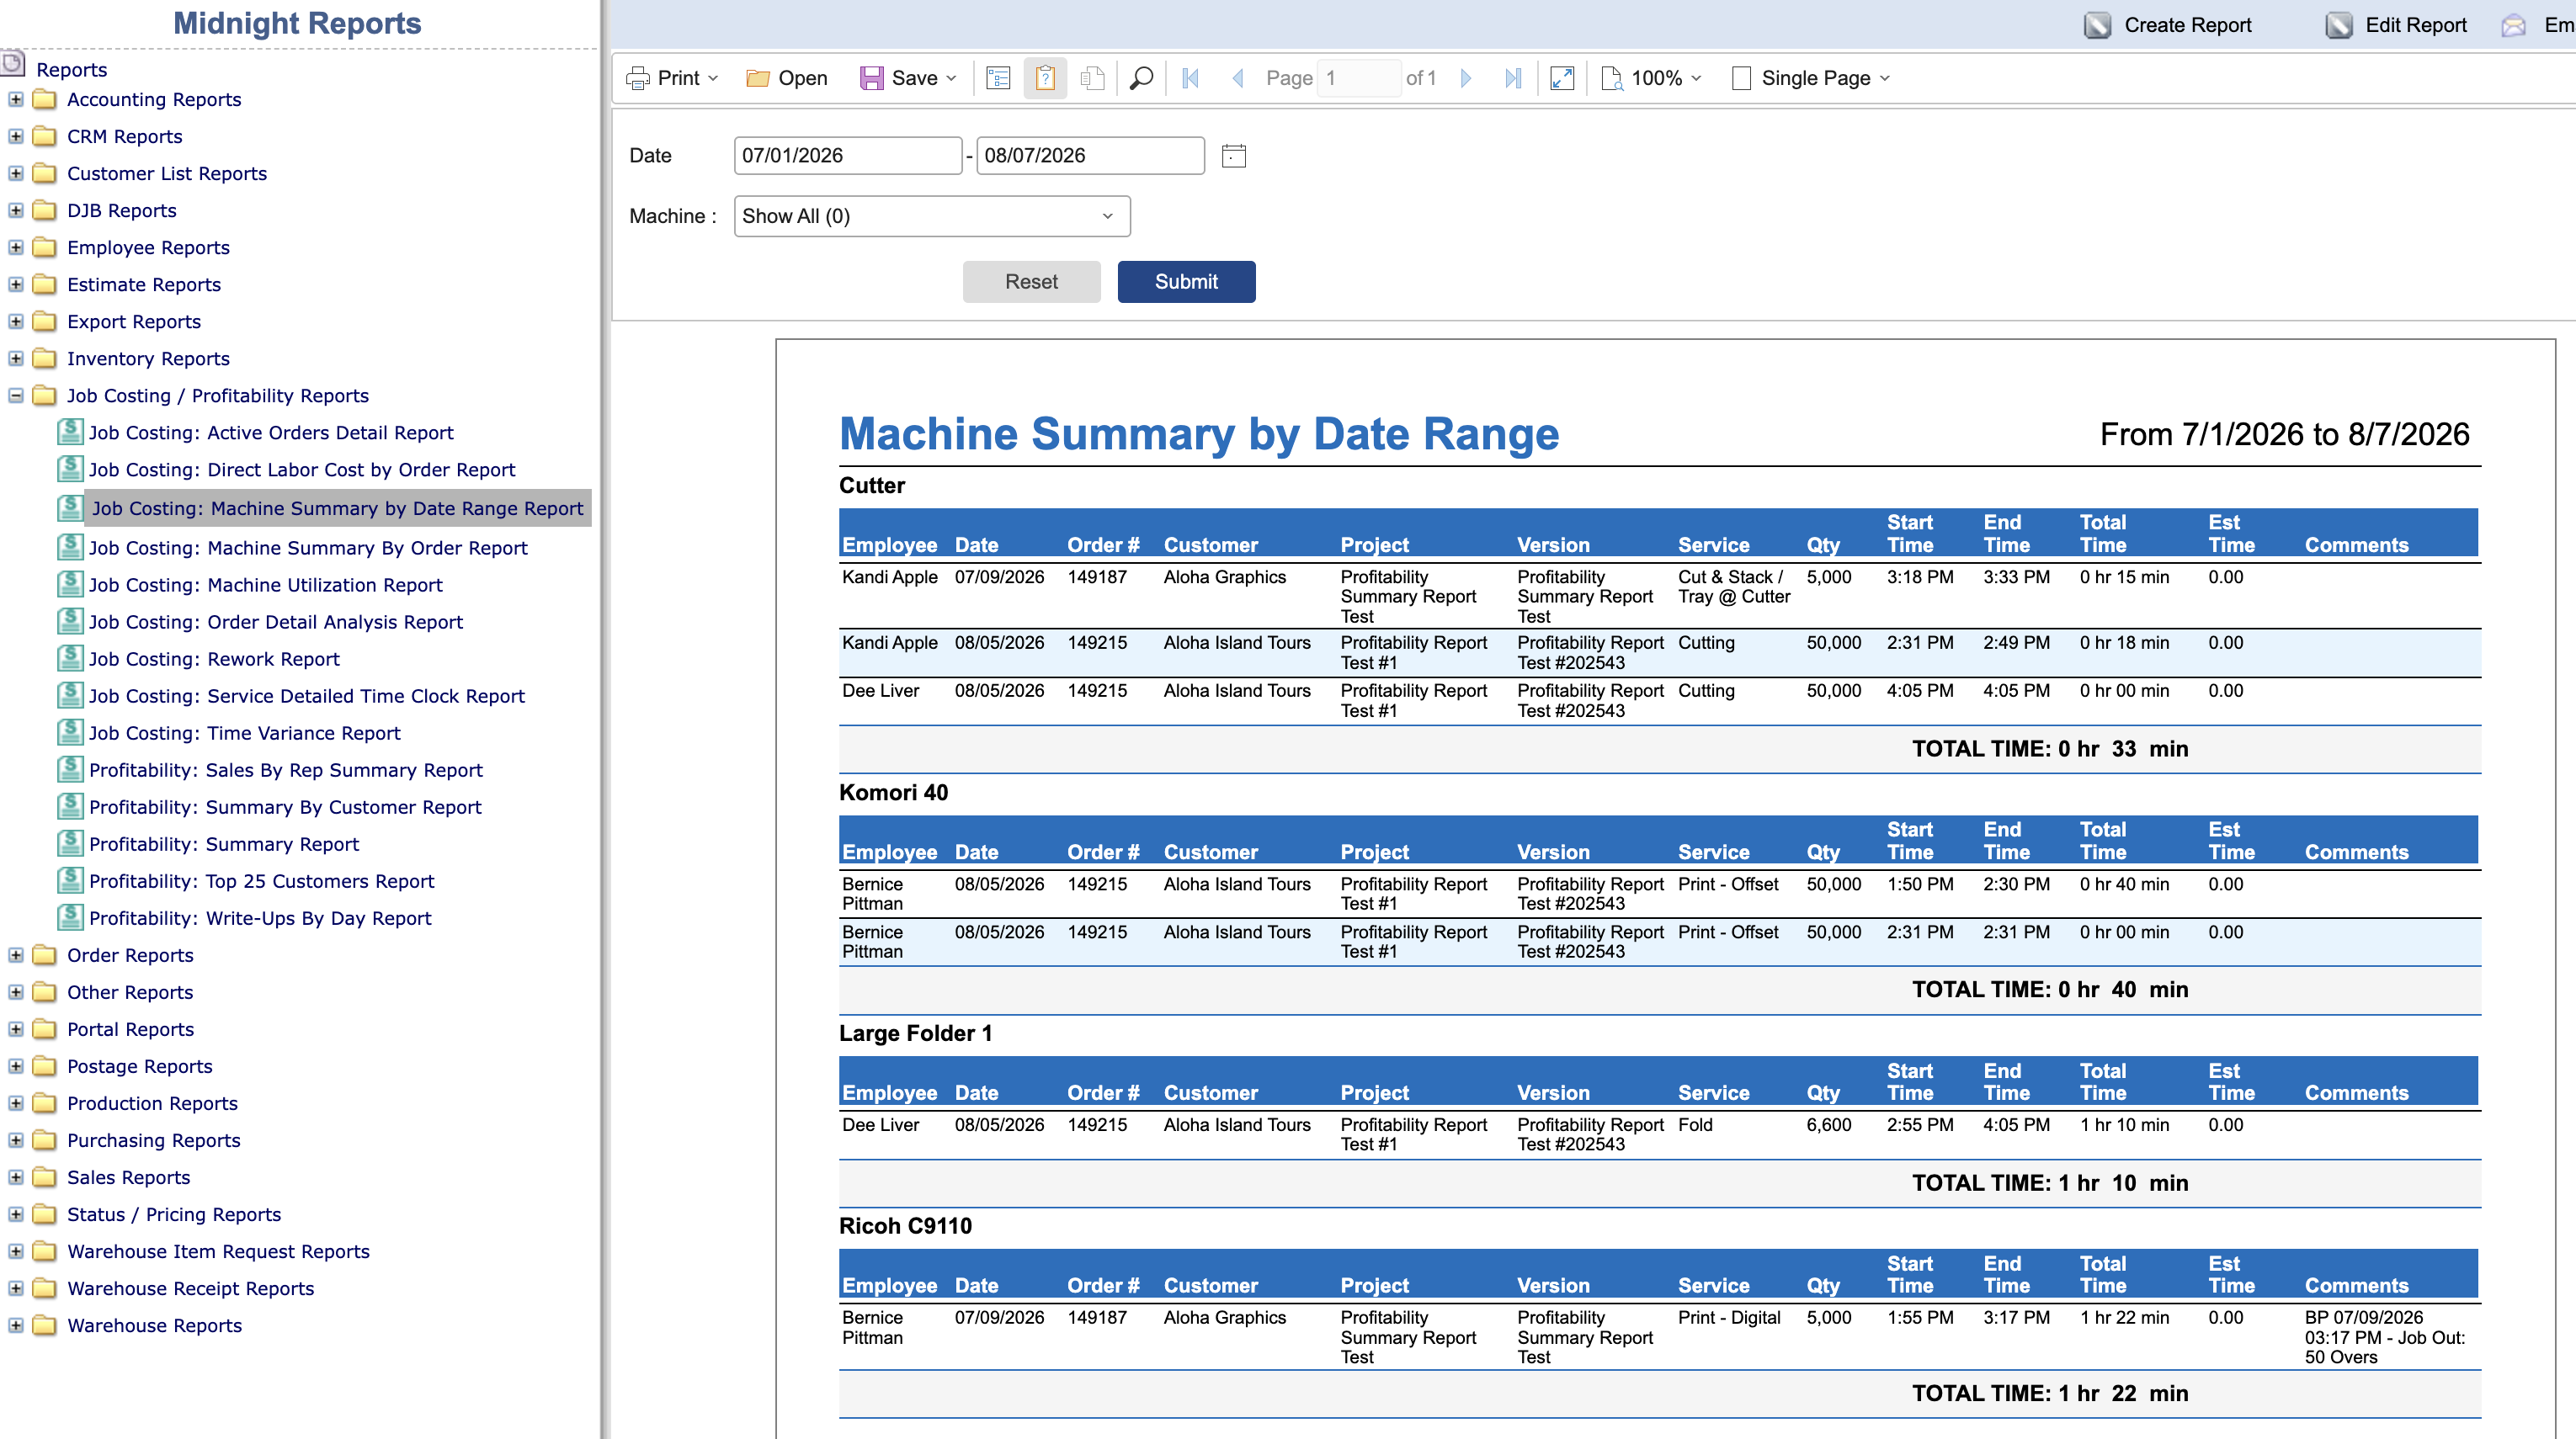Open Profitability: Sales By Rep Summary Report
Screen dimensions: 2576x1439
pos(286,769)
